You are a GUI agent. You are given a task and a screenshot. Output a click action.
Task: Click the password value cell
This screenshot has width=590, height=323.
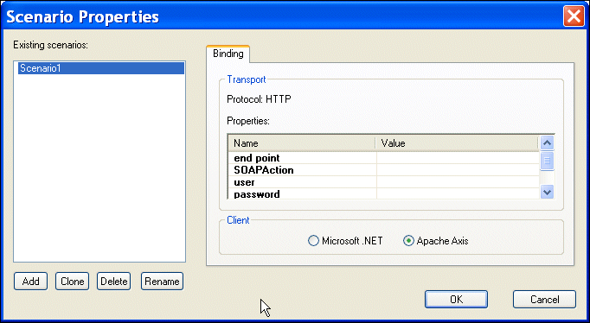(x=458, y=193)
